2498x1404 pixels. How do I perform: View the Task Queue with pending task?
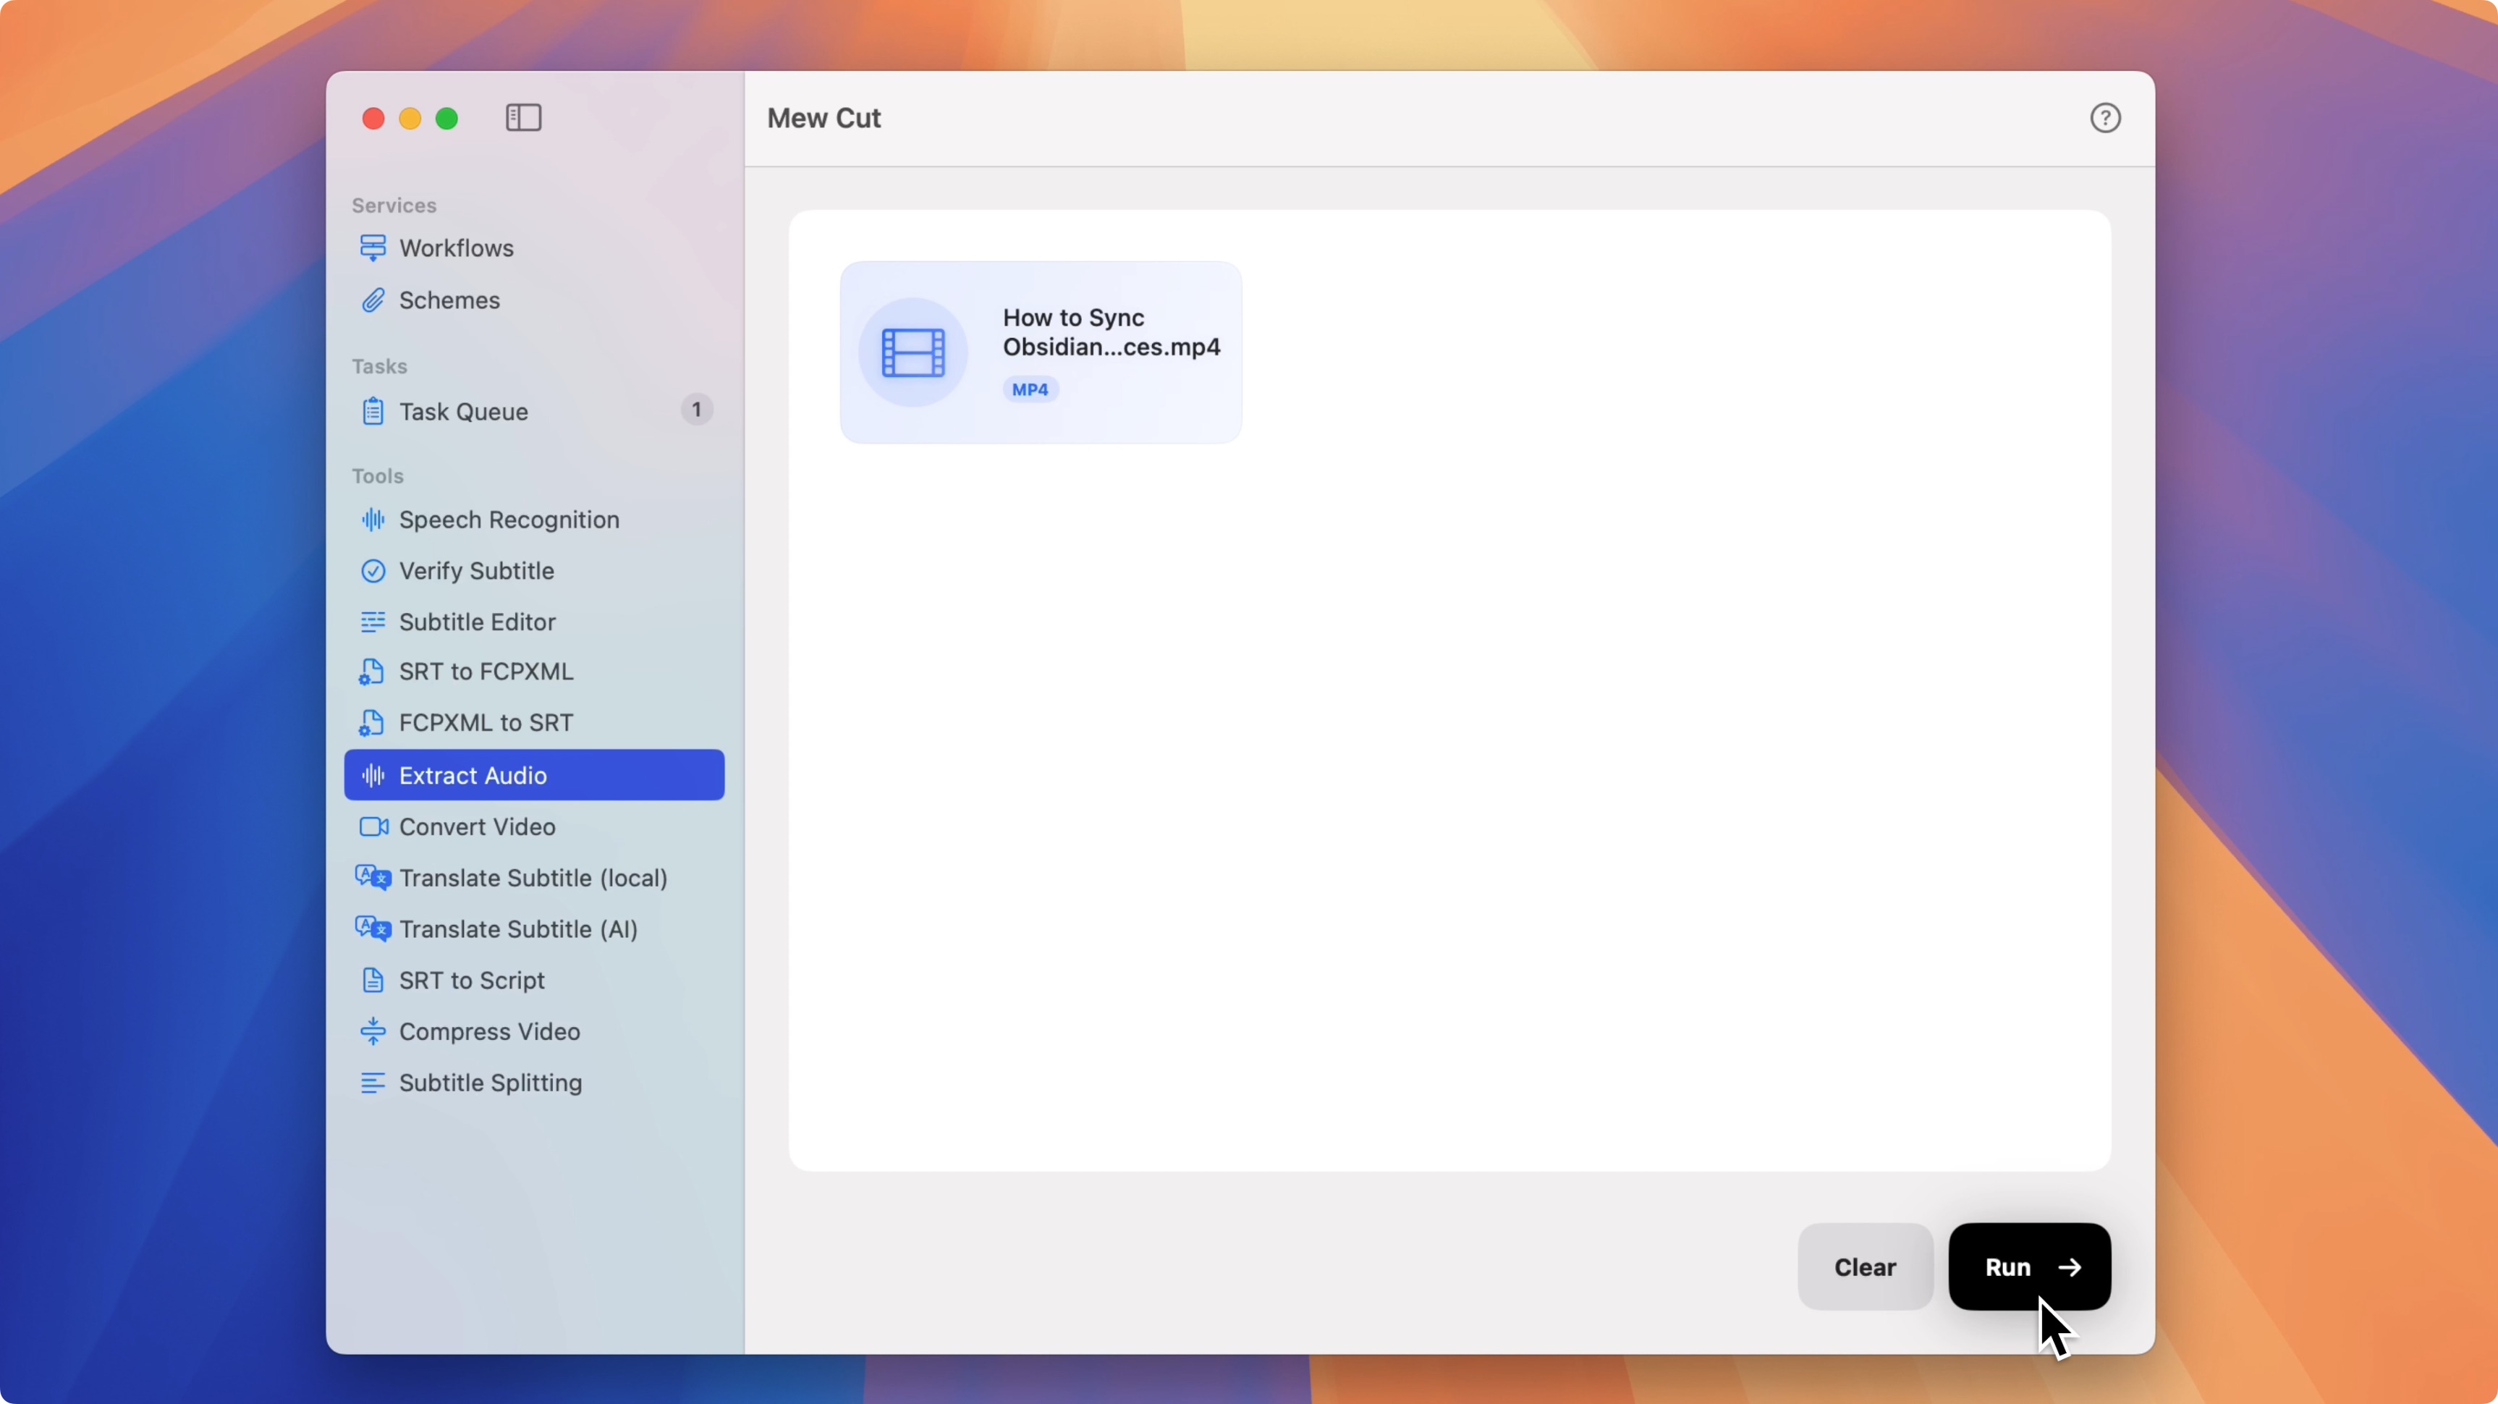click(464, 411)
